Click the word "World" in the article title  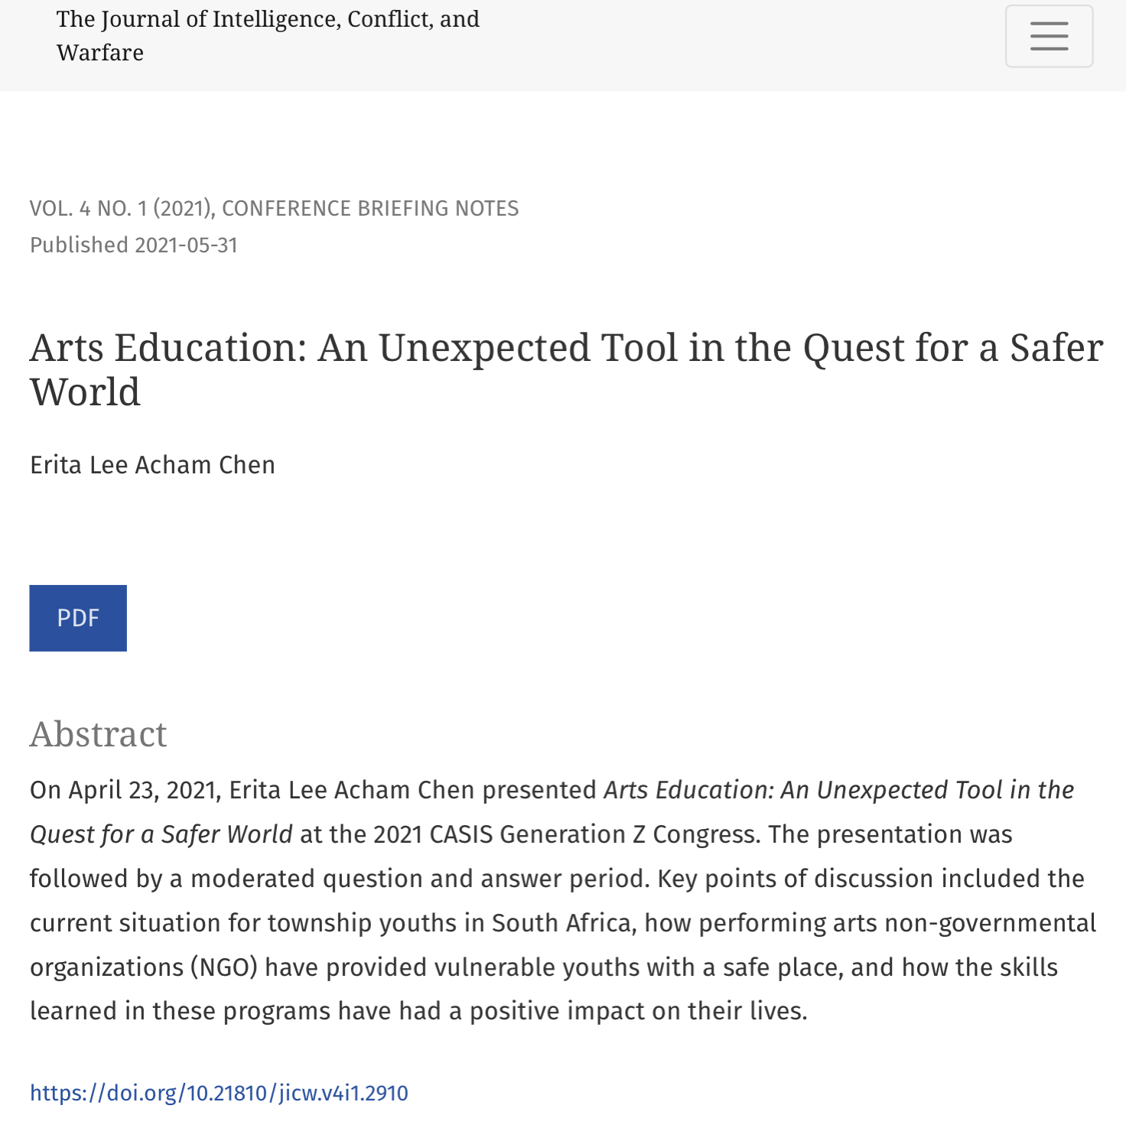[85, 392]
